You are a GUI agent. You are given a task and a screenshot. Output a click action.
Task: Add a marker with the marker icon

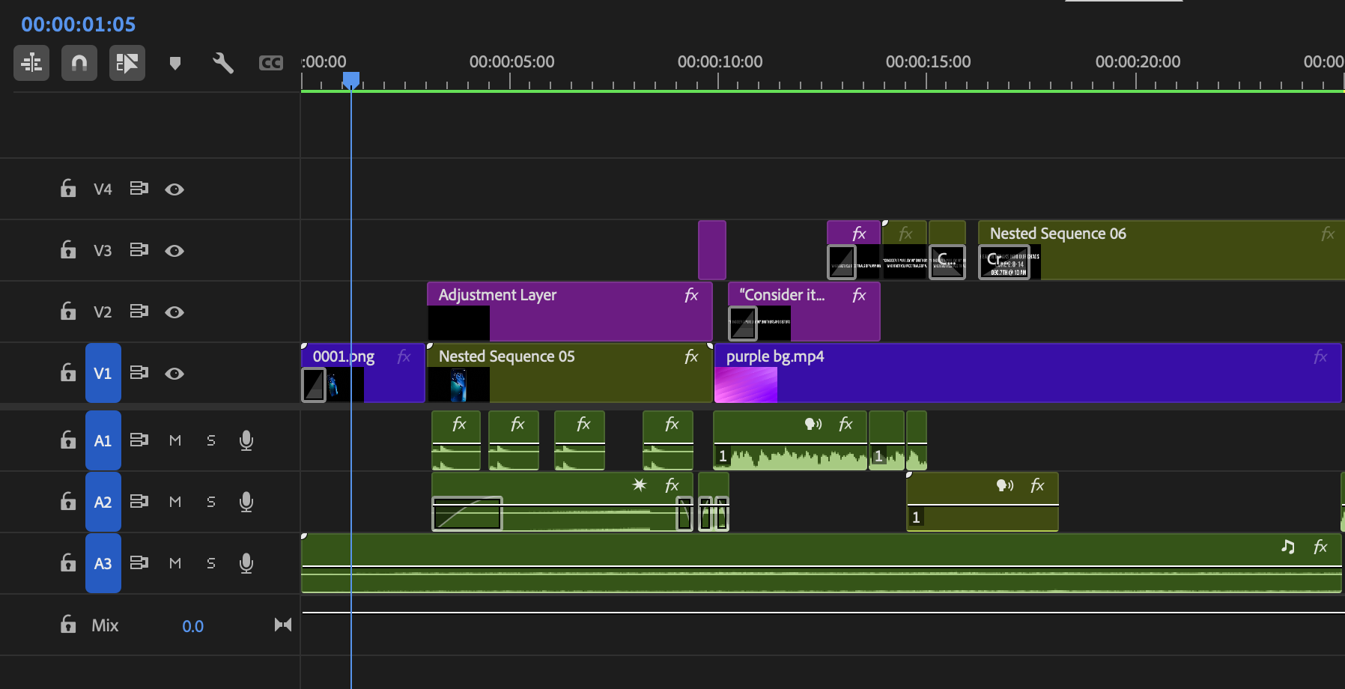[175, 63]
